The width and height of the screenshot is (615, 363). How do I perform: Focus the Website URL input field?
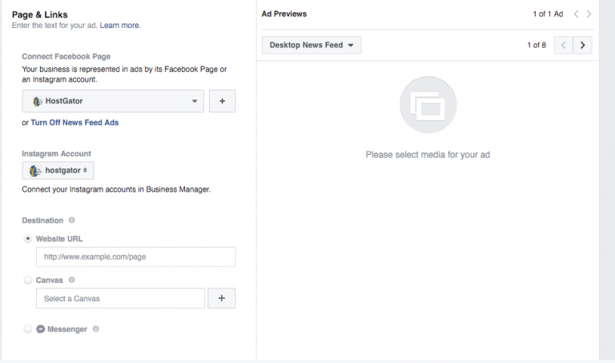(x=135, y=256)
